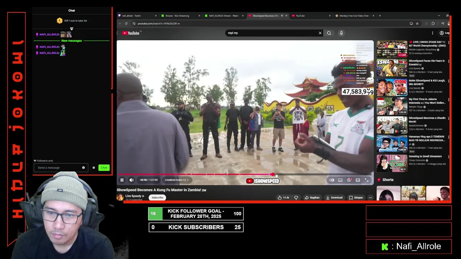Mute audio icon on iShowSpeed tab
Screen dimensions: 461x259
[282, 16]
